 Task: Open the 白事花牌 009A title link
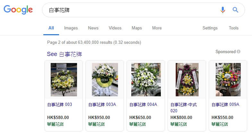pyautogui.click(x=225, y=105)
